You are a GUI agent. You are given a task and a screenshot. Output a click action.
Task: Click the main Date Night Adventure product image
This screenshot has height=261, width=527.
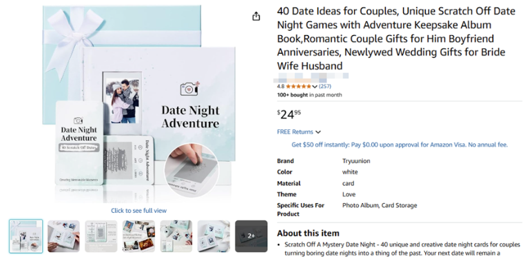pos(138,103)
